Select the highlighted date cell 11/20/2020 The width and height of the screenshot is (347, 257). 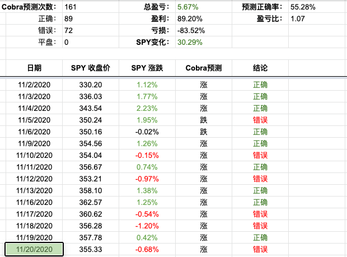click(34, 249)
